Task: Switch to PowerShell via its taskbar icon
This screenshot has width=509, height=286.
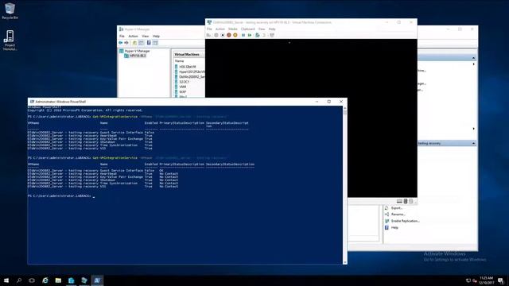Action: pos(97,280)
